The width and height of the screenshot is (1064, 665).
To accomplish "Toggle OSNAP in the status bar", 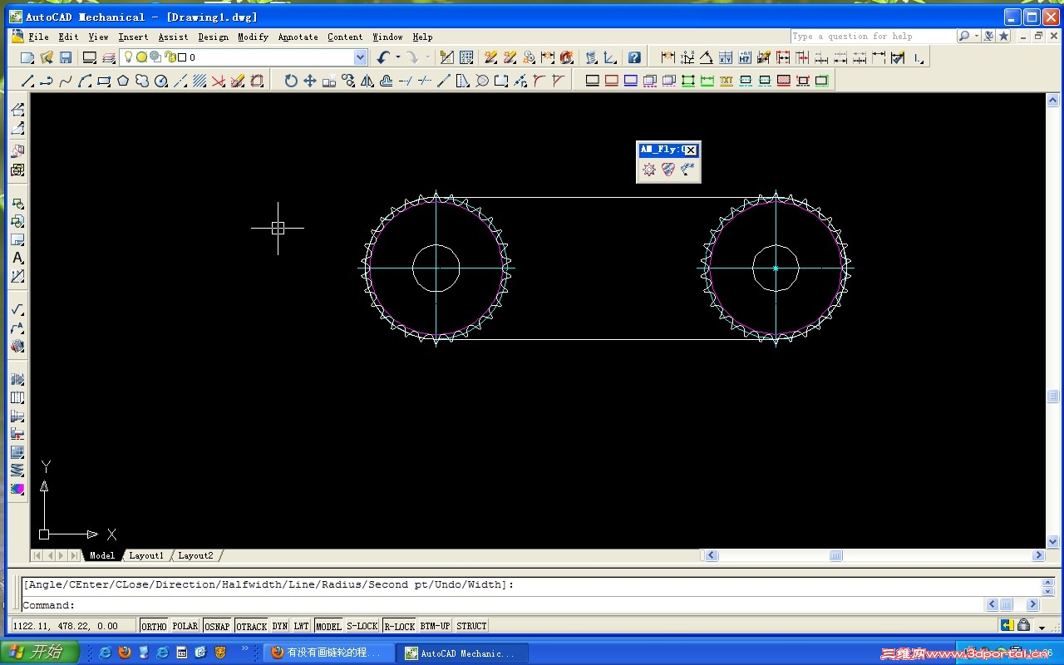I will (217, 626).
